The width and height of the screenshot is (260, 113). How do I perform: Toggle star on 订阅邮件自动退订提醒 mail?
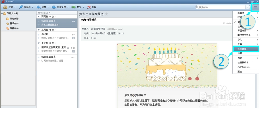tap(39, 61)
